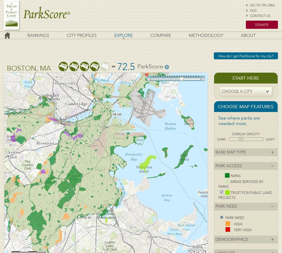Click the Fresh Pond label on the map

tap(28, 84)
